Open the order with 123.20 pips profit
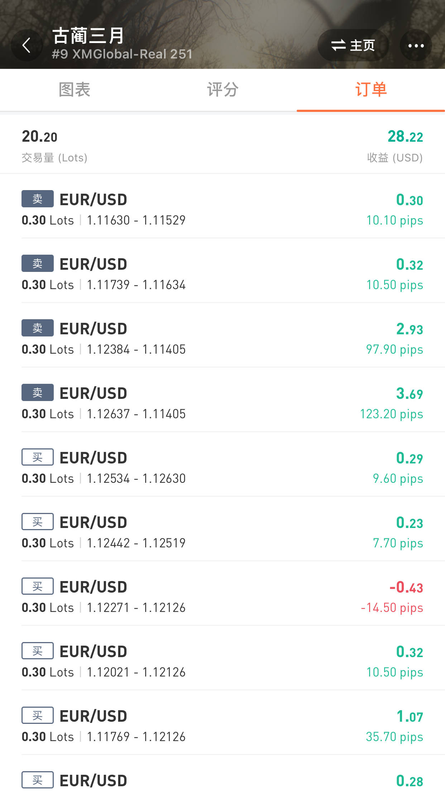This screenshot has height=792, width=445. coord(222,403)
